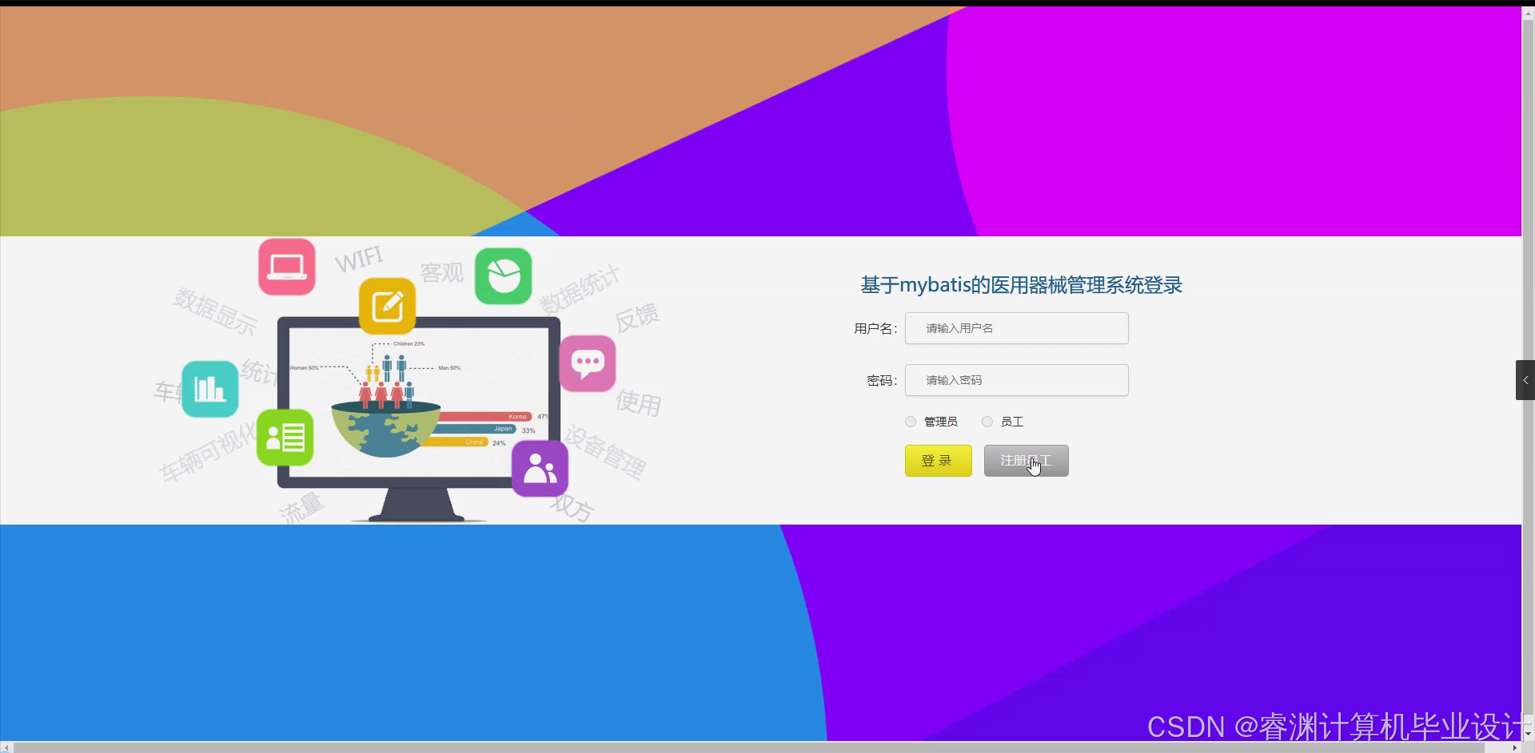Expand the right edge side panel chevron
The height and width of the screenshot is (753, 1535).
pyautogui.click(x=1525, y=379)
